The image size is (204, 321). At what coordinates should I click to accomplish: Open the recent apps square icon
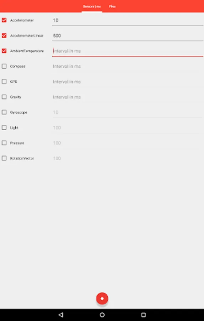[x=143, y=315]
